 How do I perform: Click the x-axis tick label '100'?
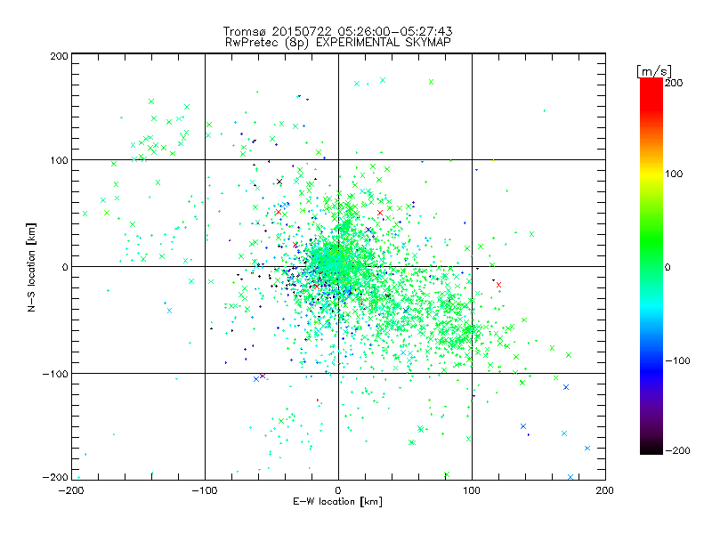472,490
